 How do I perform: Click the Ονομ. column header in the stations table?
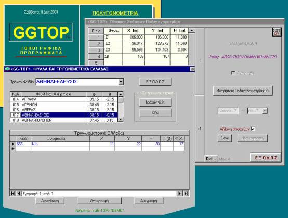[113, 31]
